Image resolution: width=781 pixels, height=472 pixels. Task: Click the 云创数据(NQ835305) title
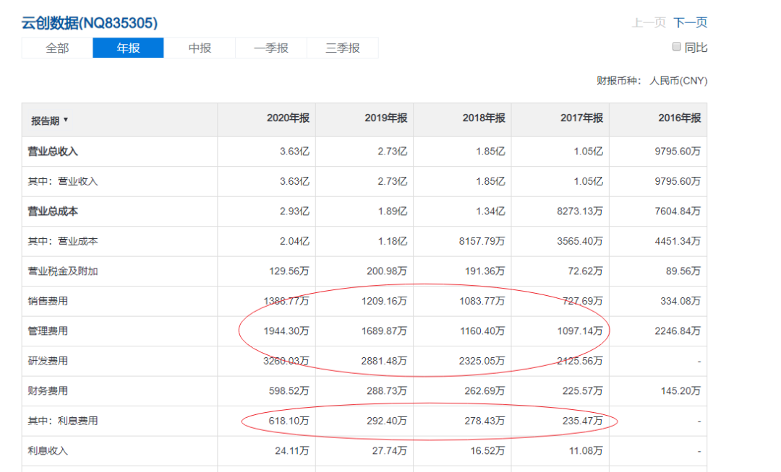coord(90,23)
